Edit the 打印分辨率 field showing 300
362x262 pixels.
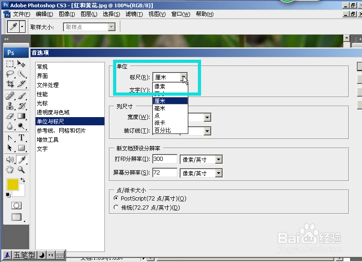click(x=165, y=159)
